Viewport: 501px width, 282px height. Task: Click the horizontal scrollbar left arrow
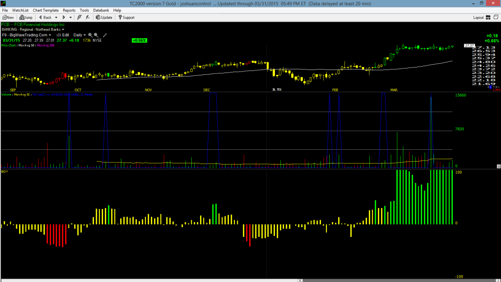(x=300, y=281)
